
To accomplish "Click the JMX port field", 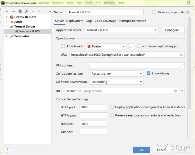I will click(x=93, y=124).
